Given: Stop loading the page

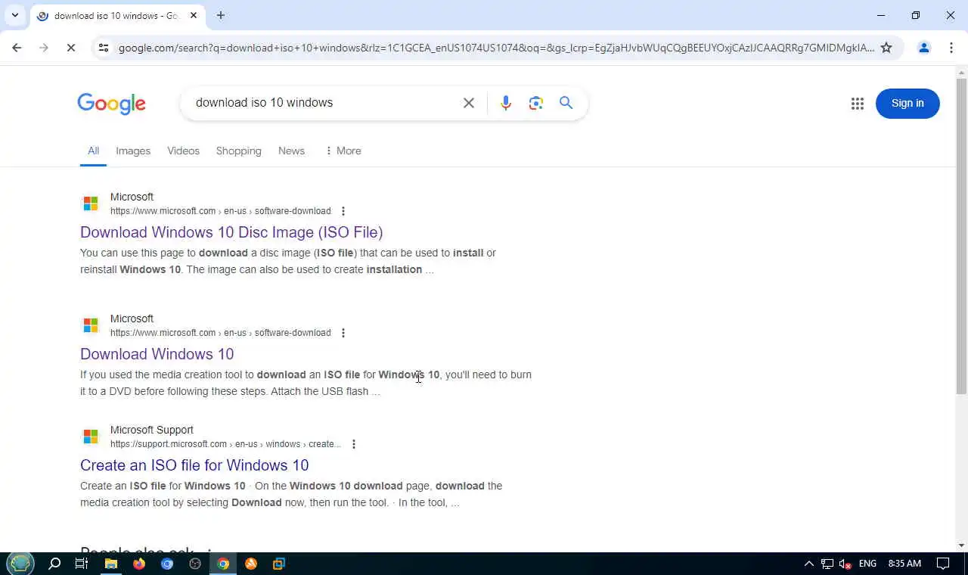Looking at the screenshot, I should pos(70,48).
